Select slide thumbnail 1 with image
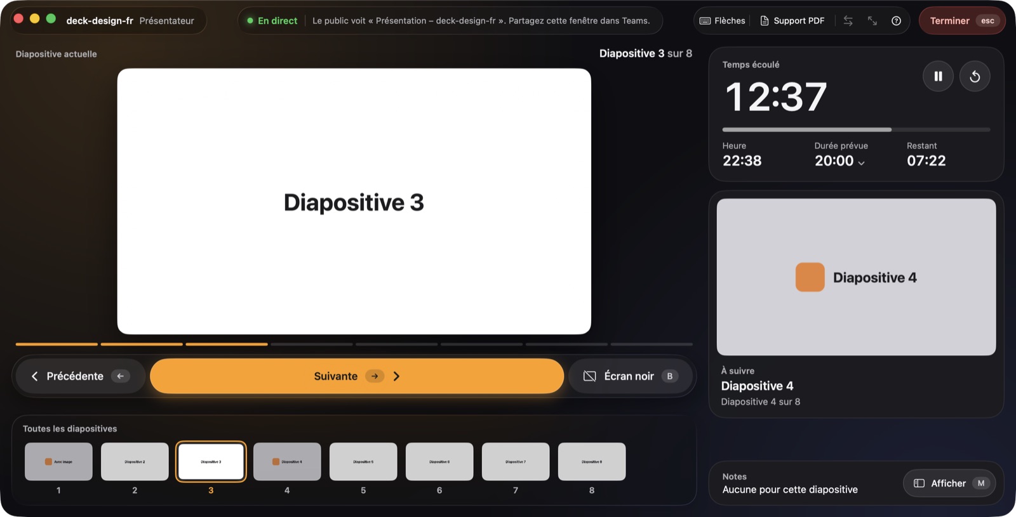 coord(58,462)
